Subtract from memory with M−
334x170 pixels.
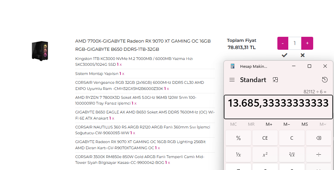tap(287, 124)
